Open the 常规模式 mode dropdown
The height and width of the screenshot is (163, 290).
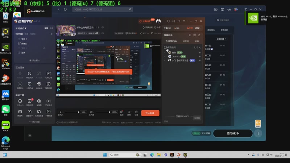click(21, 28)
